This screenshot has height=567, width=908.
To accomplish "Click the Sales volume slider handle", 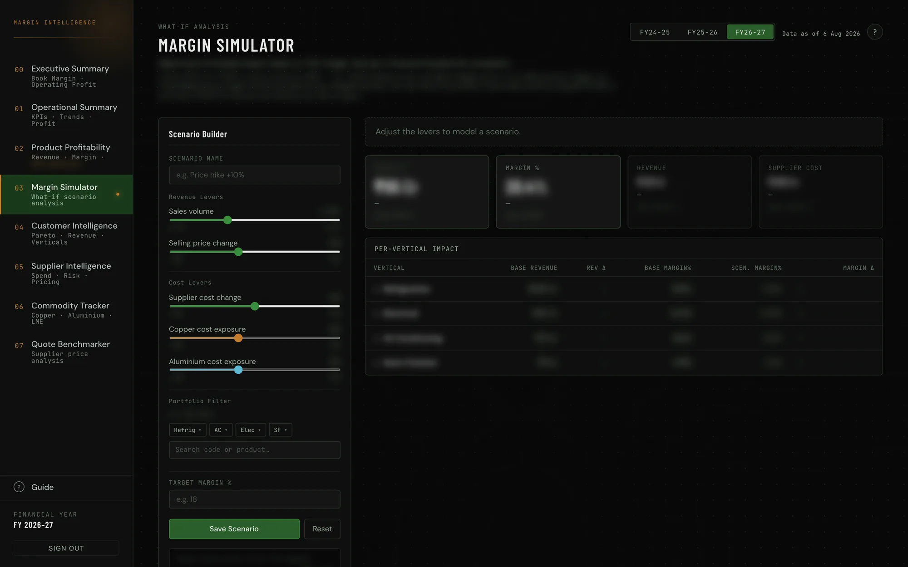I will click(x=227, y=220).
